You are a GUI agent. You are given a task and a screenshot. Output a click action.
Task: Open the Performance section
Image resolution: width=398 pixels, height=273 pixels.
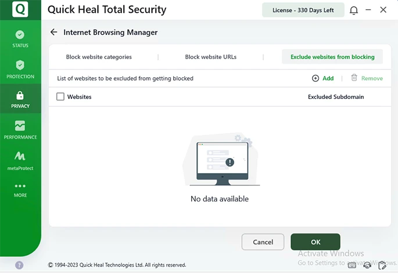point(20,130)
